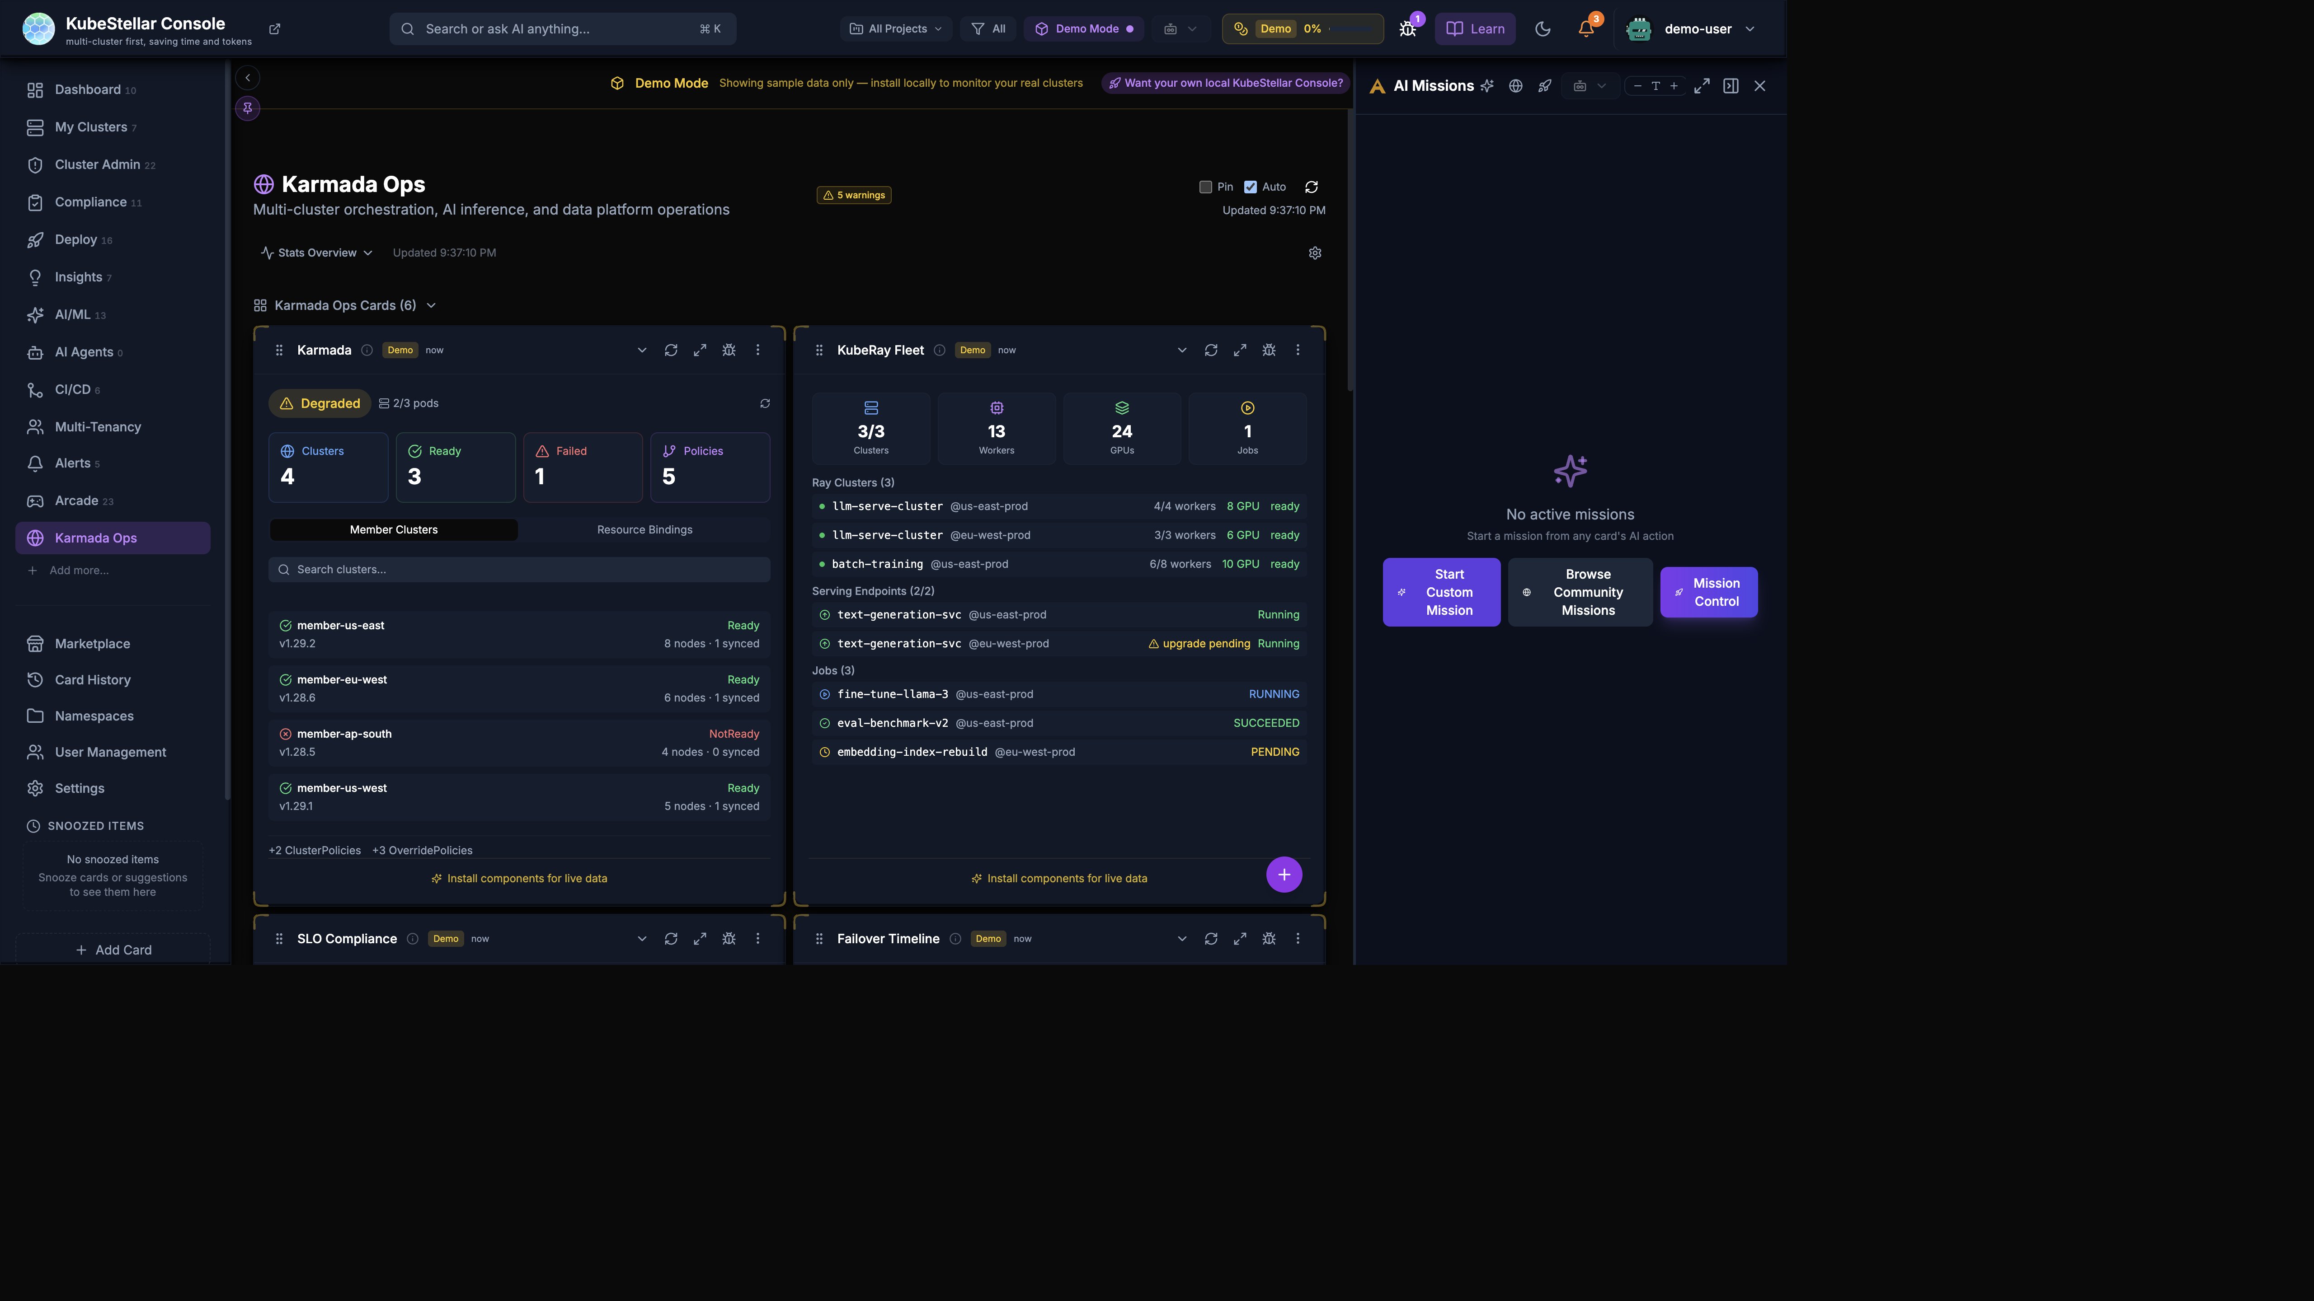Open Karmada card three-dot menu
Screen dimensions: 2314x1301
[757, 350]
